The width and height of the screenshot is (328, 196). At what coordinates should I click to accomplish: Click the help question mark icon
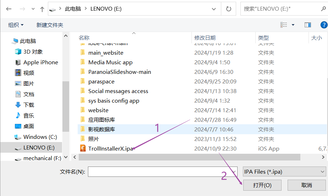(323, 25)
